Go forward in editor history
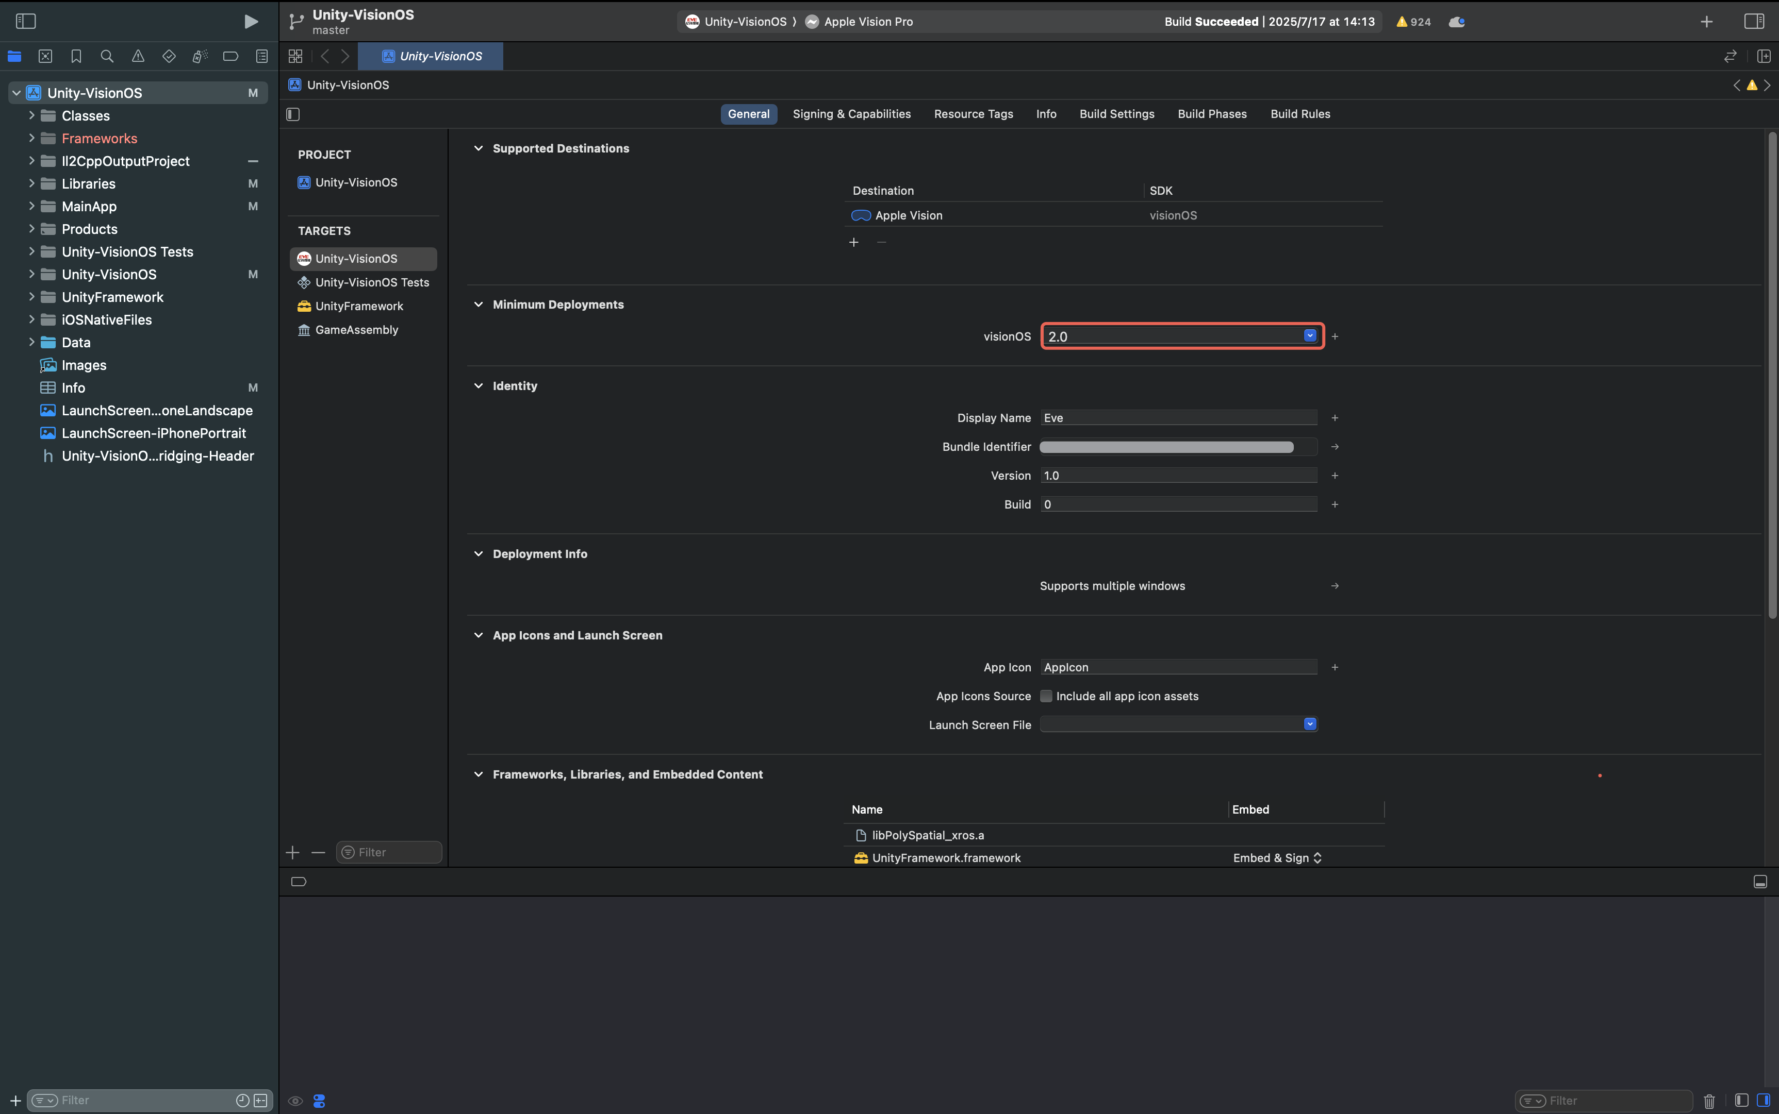The height and width of the screenshot is (1114, 1779). [345, 56]
